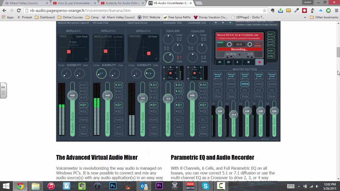
Task: Click Normal mode selector on B1 bus
Action: pyautogui.click(x=258, y=76)
